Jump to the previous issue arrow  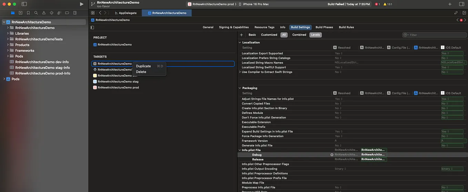[x=457, y=20]
